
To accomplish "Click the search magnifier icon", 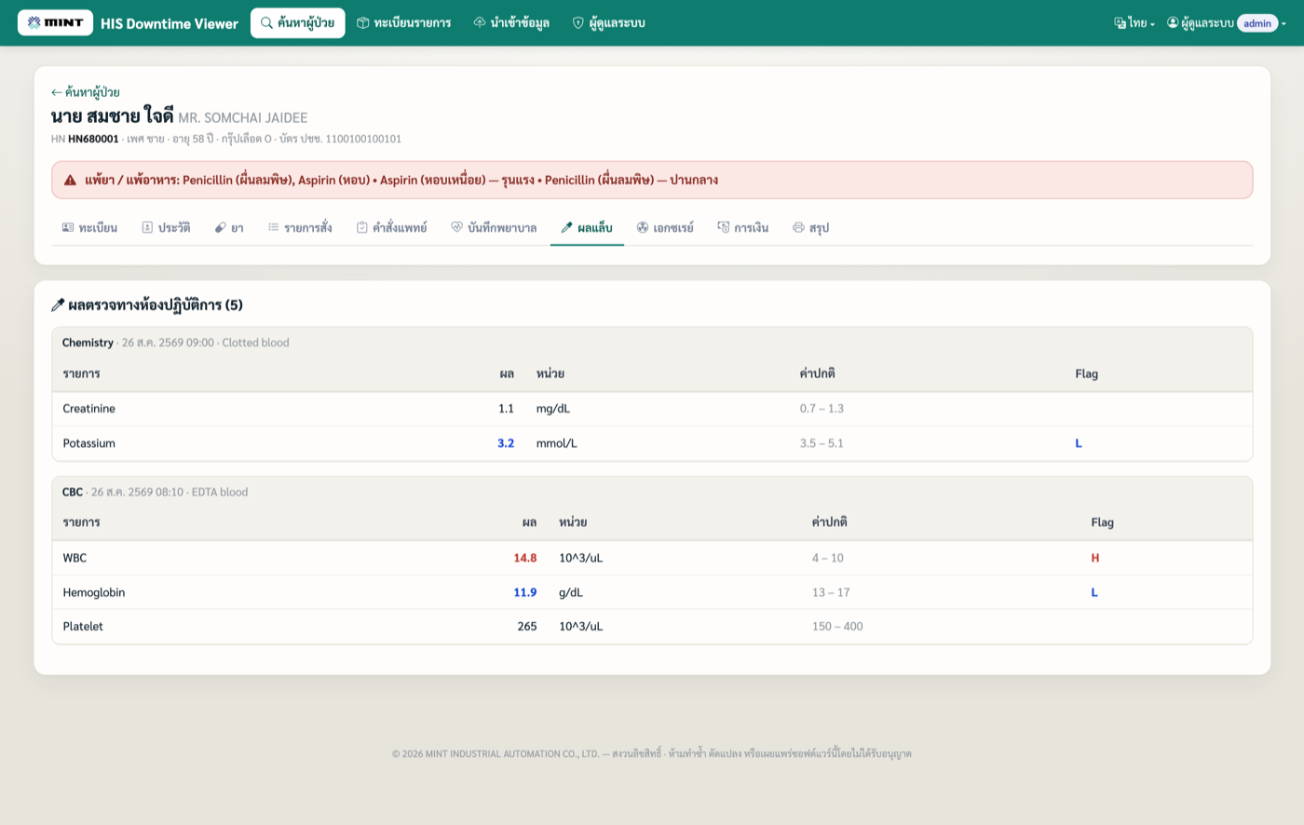I will coord(266,22).
